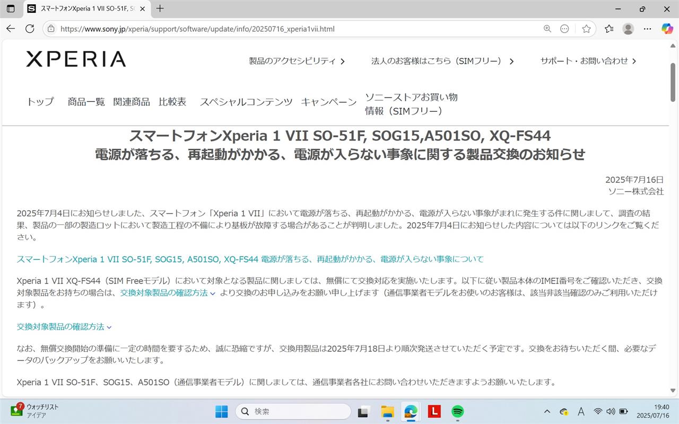679x424 pixels.
Task: Open the cloud security tray icon
Action: pyautogui.click(x=564, y=411)
